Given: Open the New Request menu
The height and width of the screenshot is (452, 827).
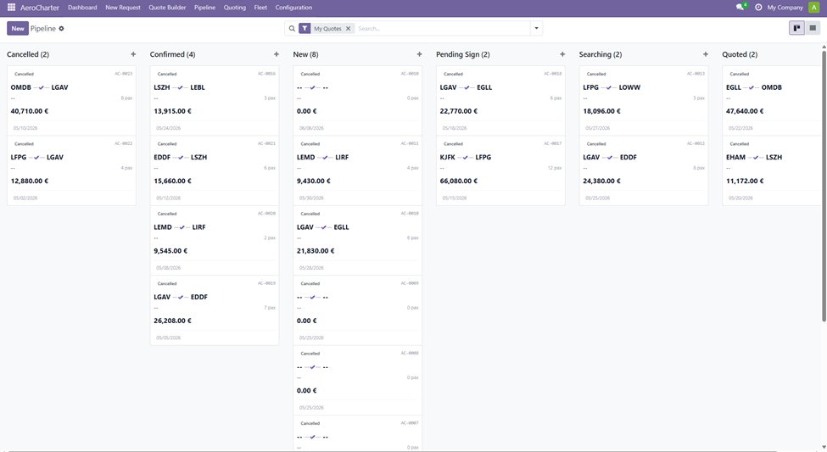Looking at the screenshot, I should 123,8.
